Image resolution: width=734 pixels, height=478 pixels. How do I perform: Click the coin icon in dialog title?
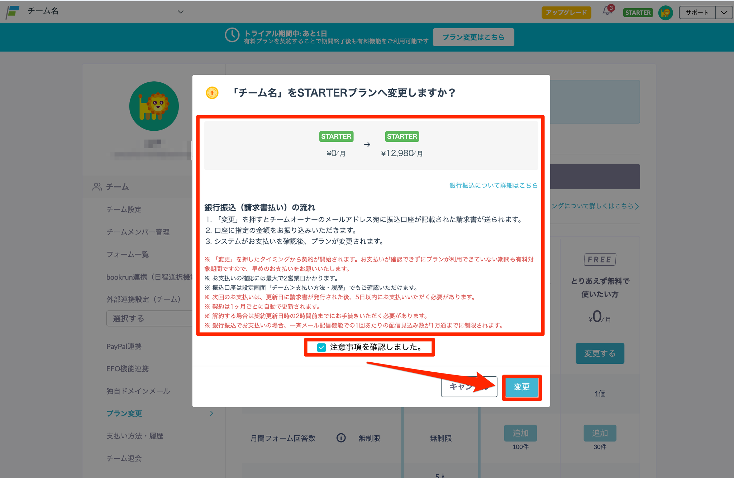tap(212, 93)
